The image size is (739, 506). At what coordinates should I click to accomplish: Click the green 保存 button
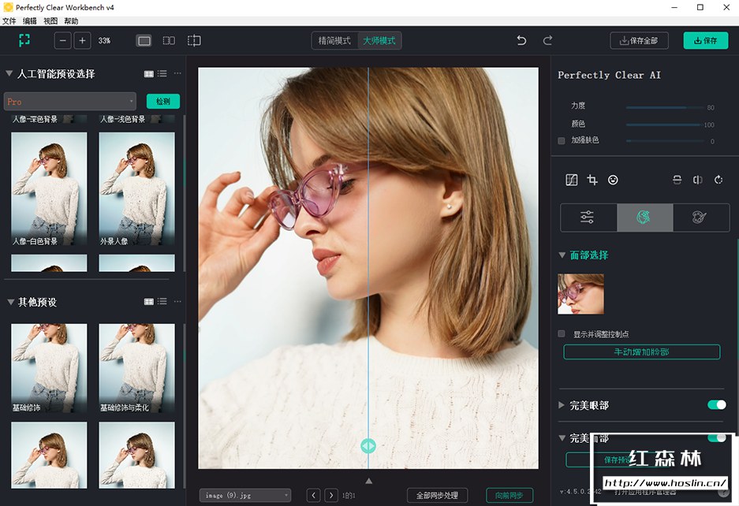[706, 40]
